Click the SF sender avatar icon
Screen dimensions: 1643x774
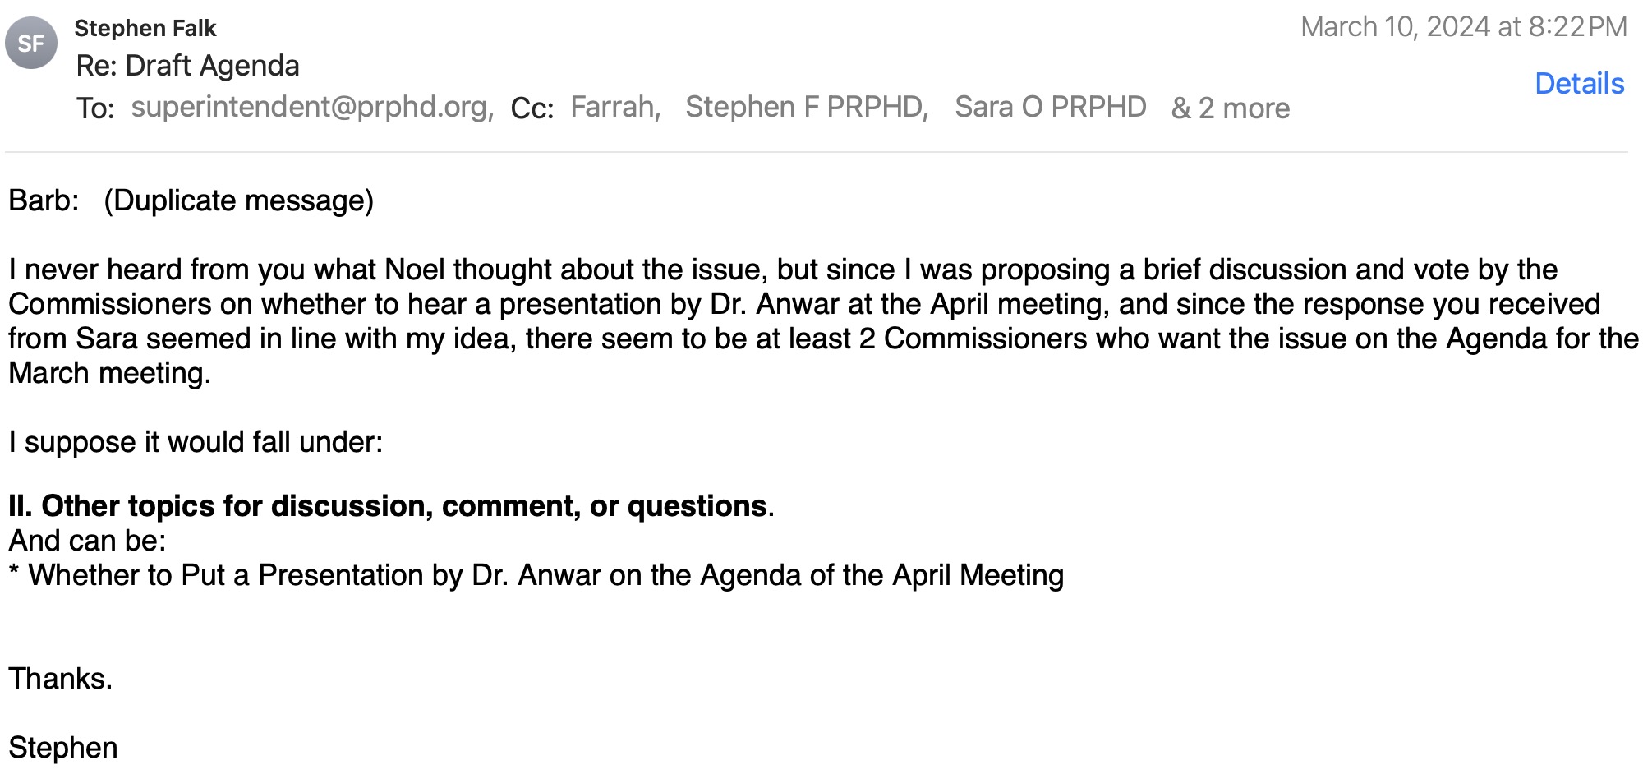pyautogui.click(x=31, y=43)
